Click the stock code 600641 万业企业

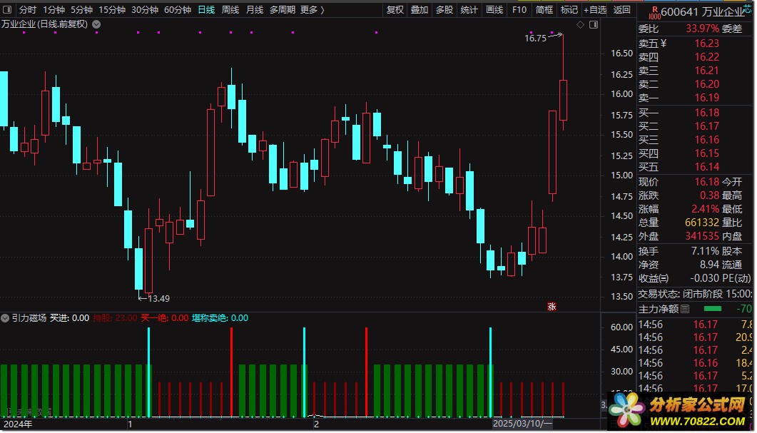[703, 12]
